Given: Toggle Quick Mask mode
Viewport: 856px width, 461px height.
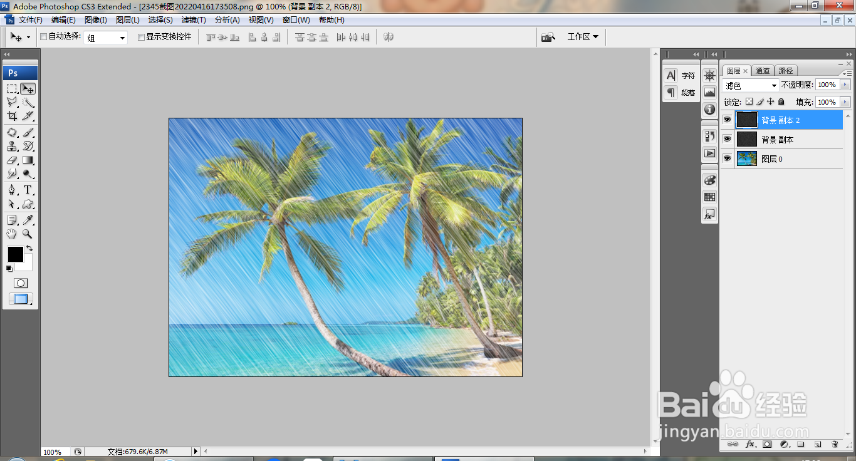Looking at the screenshot, I should (x=21, y=283).
